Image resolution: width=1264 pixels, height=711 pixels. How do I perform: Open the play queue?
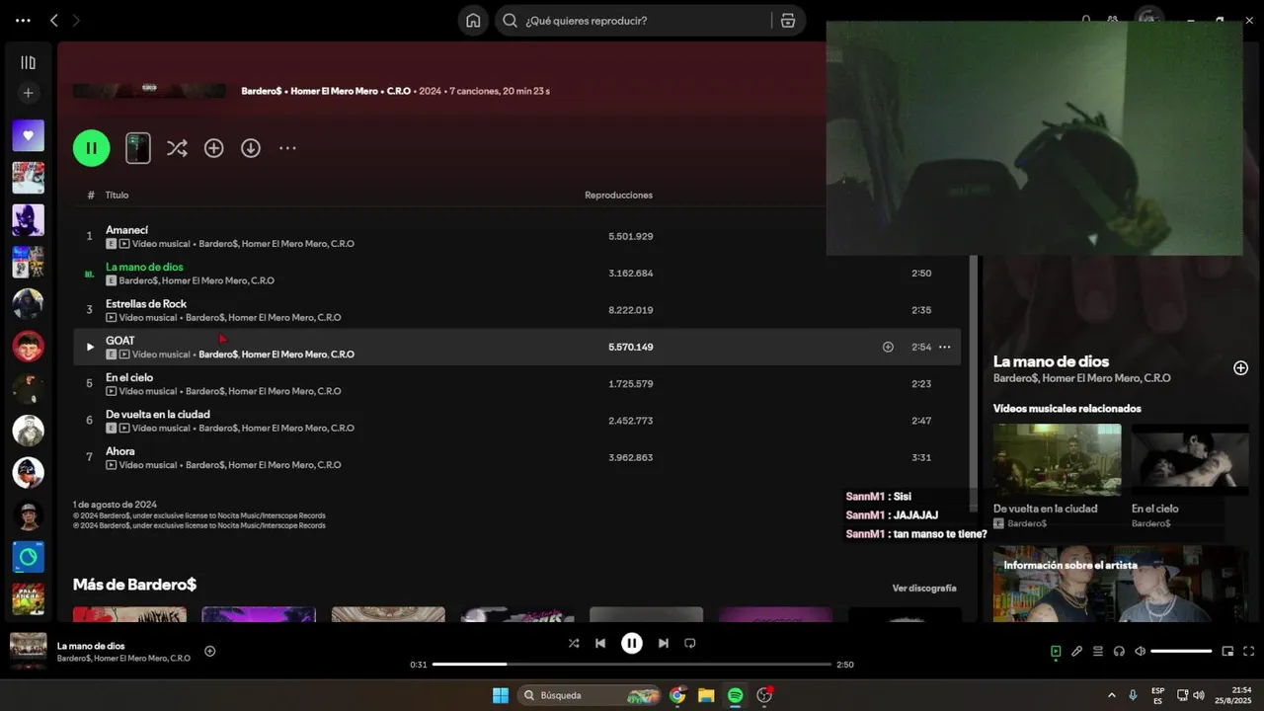(1097, 651)
